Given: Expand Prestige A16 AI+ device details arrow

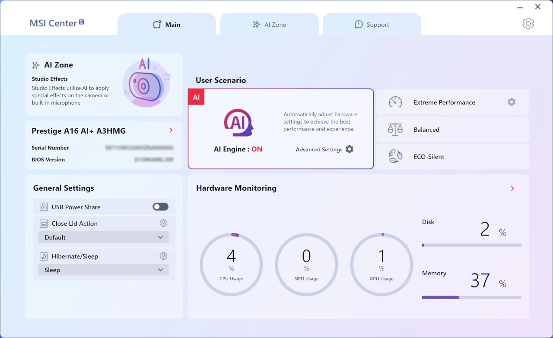Looking at the screenshot, I should coord(171,131).
